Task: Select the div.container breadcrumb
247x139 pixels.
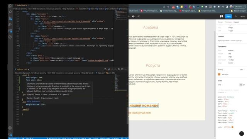Action: coord(111,9)
